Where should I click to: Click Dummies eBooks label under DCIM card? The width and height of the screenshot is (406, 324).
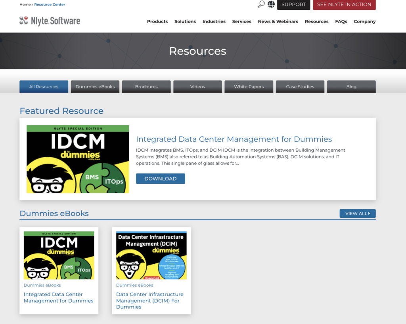[x=135, y=285]
